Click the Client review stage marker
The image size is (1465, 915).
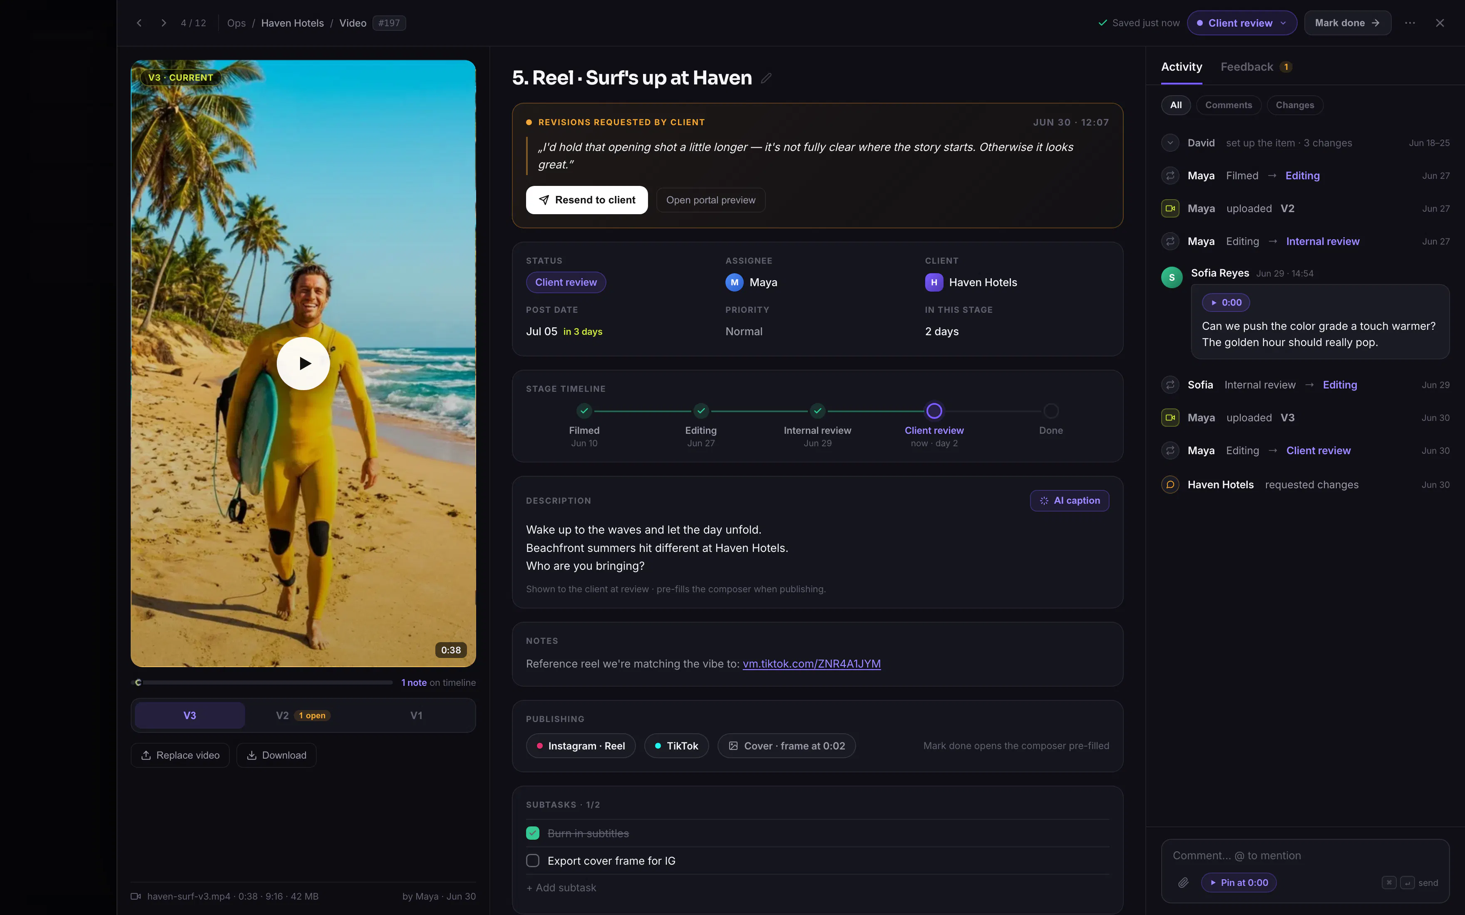pos(934,411)
